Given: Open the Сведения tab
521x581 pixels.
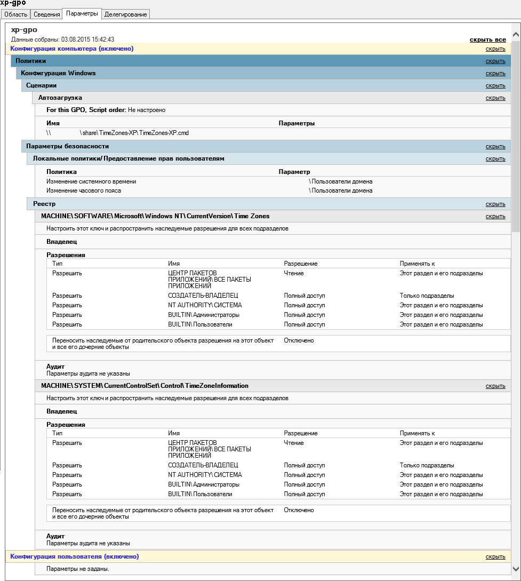Looking at the screenshot, I should pos(46,14).
